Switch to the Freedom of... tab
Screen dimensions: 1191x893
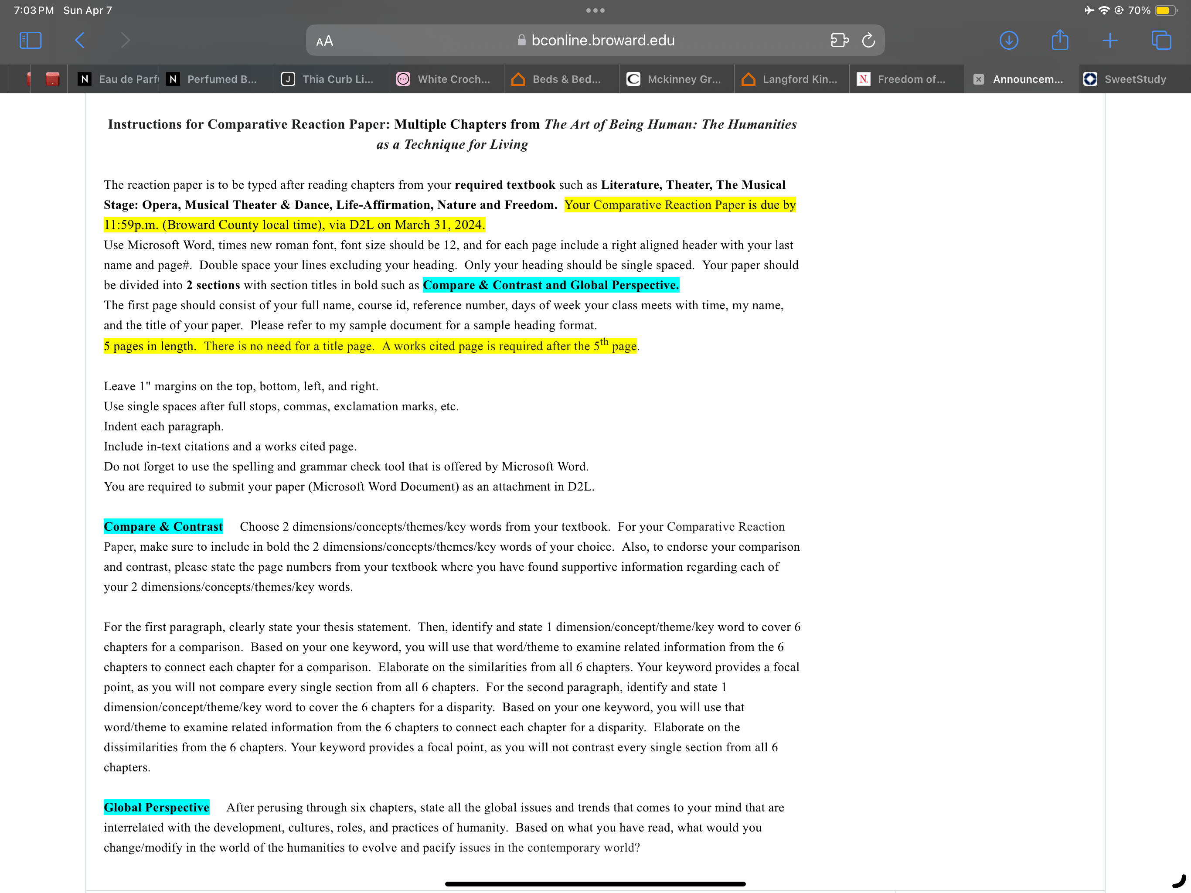click(907, 79)
